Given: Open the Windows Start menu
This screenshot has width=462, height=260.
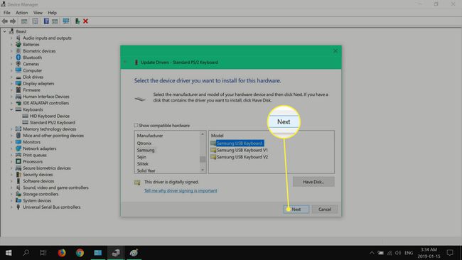Looking at the screenshot, I should (9, 253).
